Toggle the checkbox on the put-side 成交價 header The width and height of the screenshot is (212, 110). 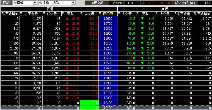coord(119,13)
